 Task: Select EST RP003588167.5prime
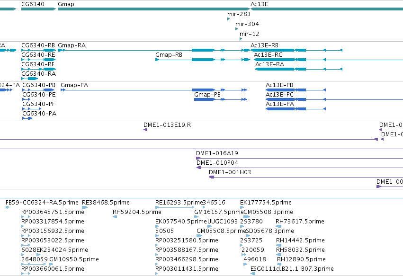(x=157, y=255)
